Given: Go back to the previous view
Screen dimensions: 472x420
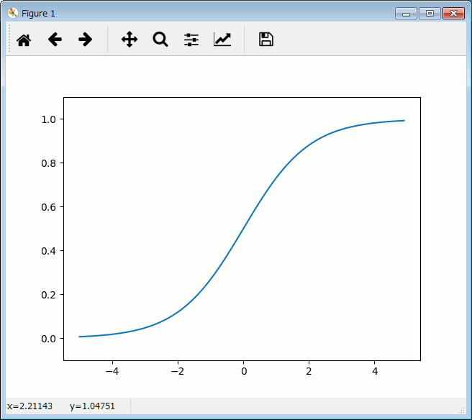Looking at the screenshot, I should (x=55, y=40).
